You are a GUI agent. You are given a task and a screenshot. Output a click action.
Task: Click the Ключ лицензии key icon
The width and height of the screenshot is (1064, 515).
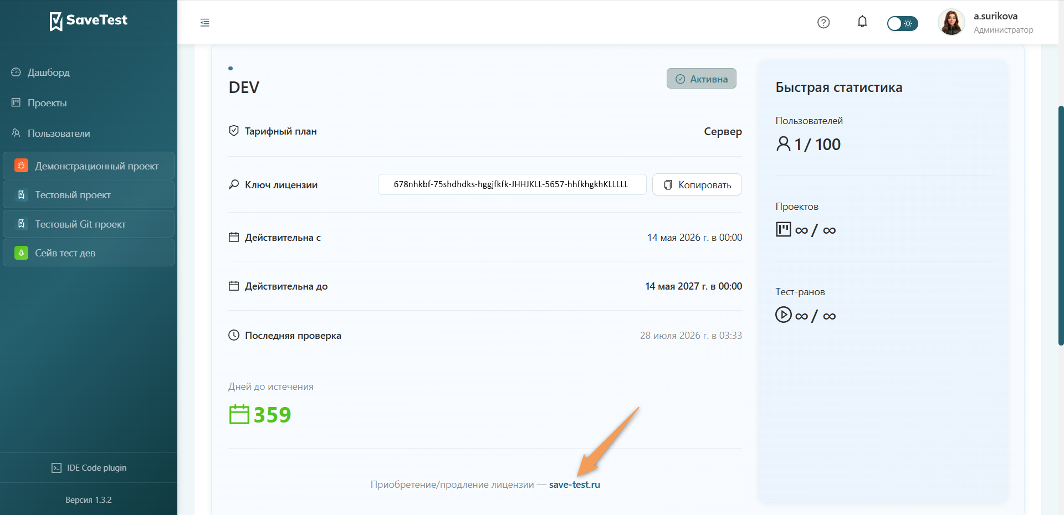(x=234, y=184)
